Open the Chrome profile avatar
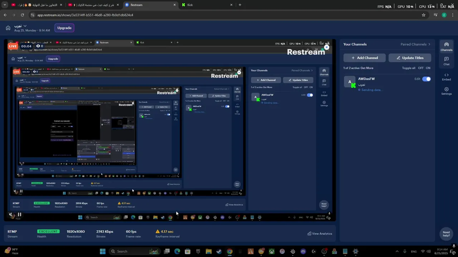Image resolution: width=458 pixels, height=257 pixels. tap(444, 15)
